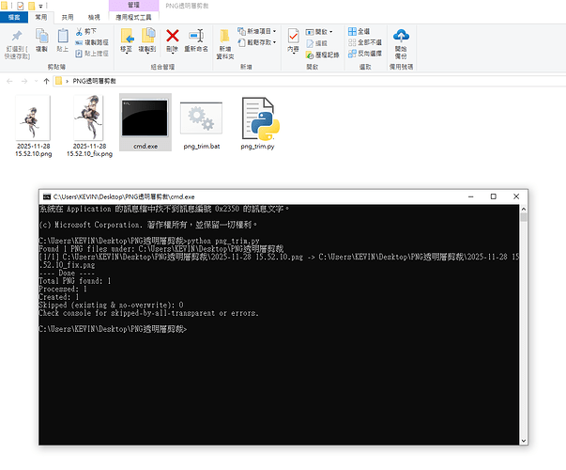
Task: Switch to the View ribbon tab
Action: [x=94, y=17]
